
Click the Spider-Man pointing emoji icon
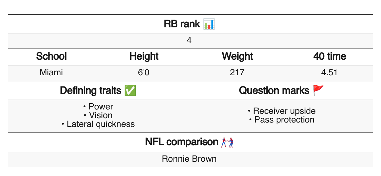tap(228, 142)
